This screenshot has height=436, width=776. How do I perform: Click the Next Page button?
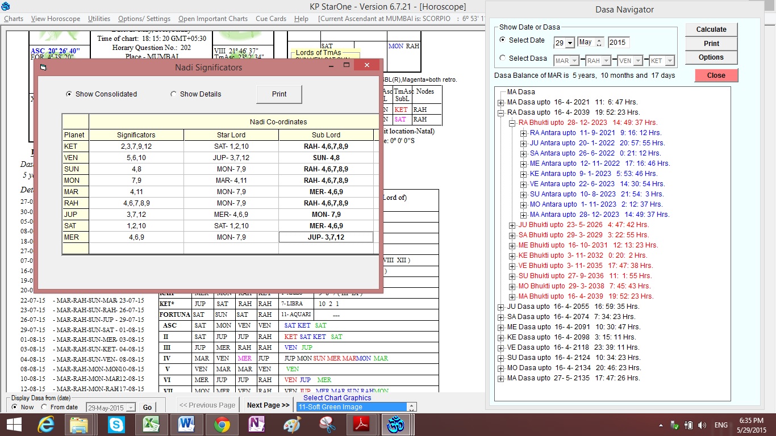click(x=268, y=405)
